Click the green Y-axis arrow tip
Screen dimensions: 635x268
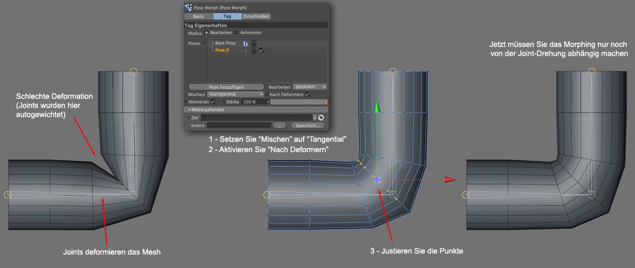378,106
